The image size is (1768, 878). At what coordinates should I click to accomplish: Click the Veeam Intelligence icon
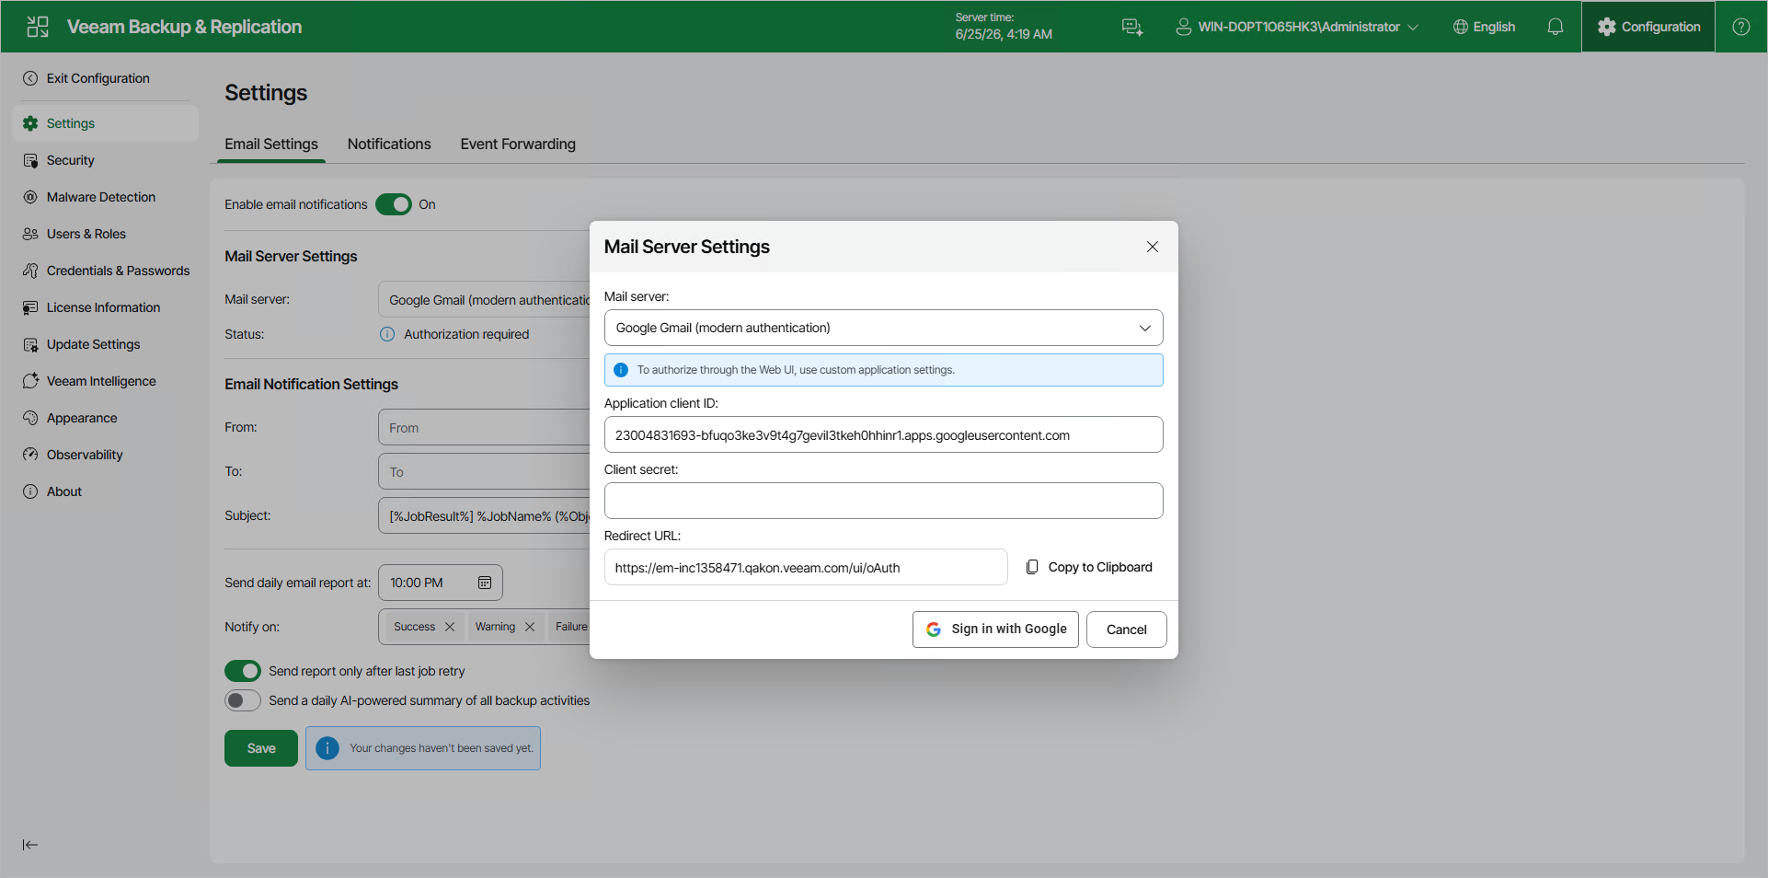(x=30, y=381)
